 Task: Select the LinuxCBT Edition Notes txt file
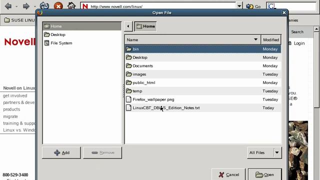coord(203,108)
